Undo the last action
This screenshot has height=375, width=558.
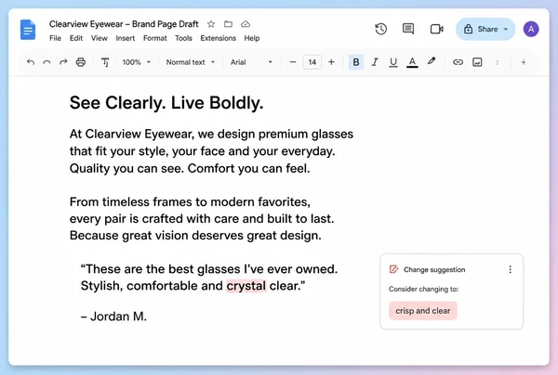[x=31, y=62]
